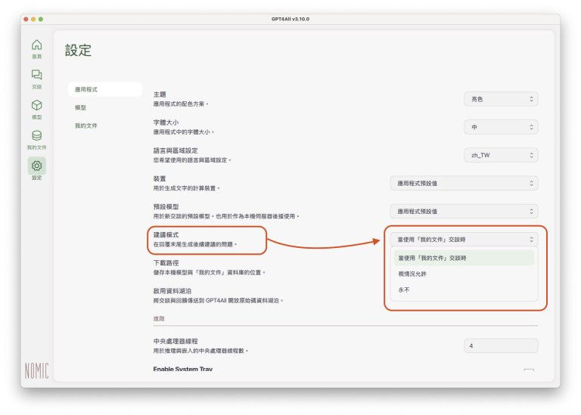
Task: Expand the 裝置 device dropdown
Action: [x=463, y=183]
